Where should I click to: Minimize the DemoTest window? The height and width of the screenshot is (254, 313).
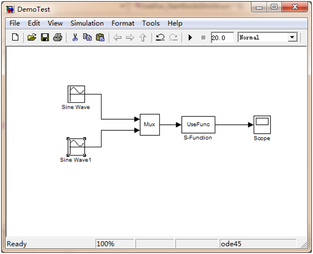pyautogui.click(x=259, y=8)
